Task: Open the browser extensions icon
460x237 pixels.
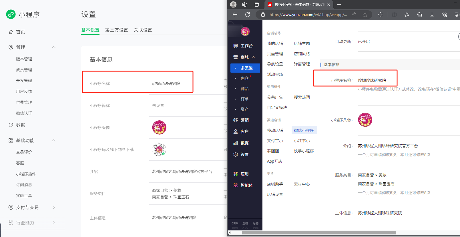Action: pyautogui.click(x=380, y=15)
